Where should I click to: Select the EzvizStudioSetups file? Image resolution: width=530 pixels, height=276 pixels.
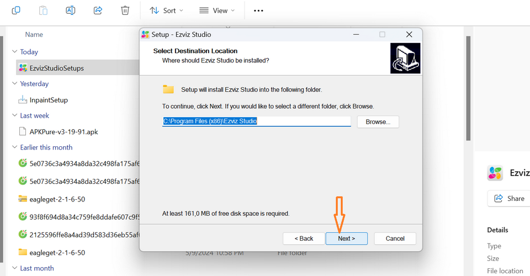(x=78, y=68)
